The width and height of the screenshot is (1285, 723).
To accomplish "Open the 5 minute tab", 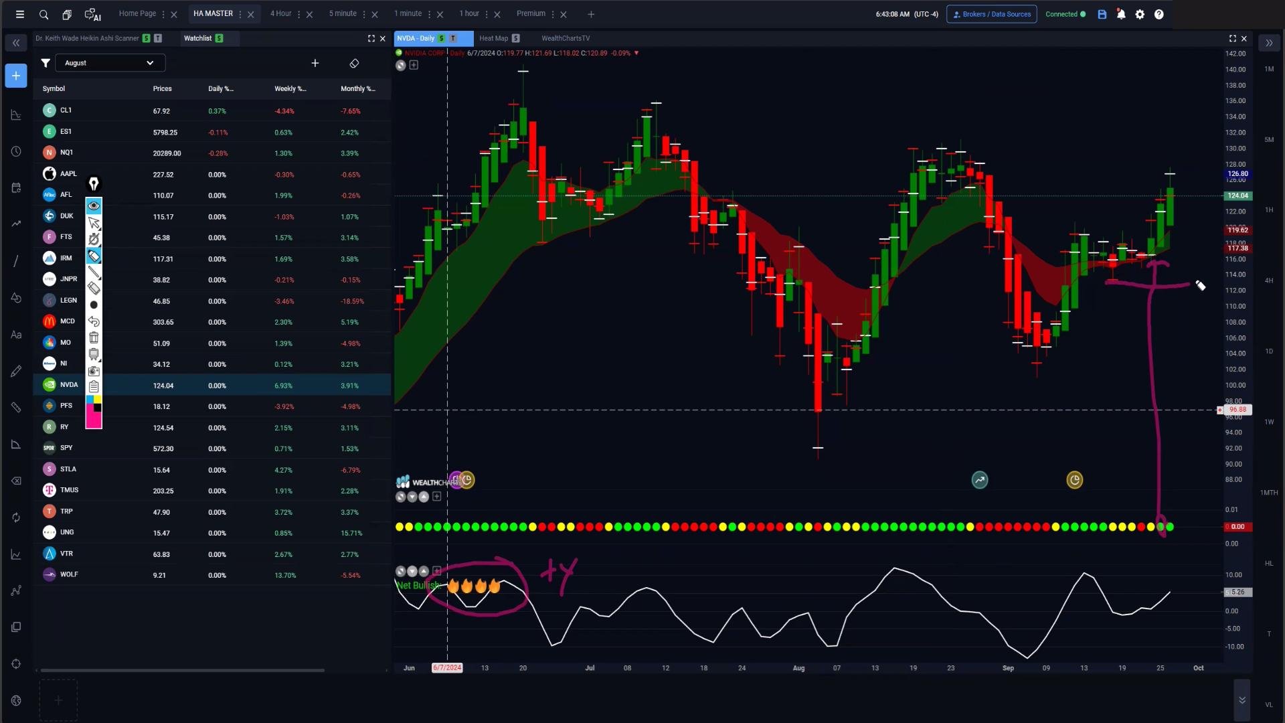I will pos(343,13).
